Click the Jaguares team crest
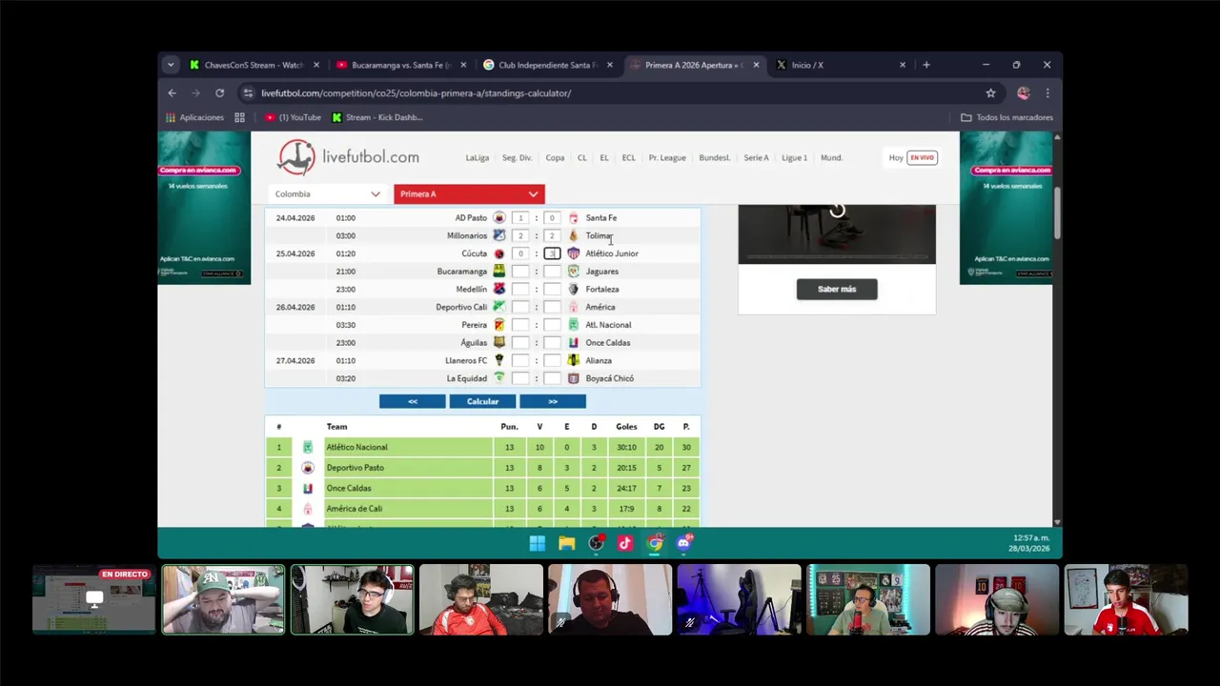The width and height of the screenshot is (1220, 686). pyautogui.click(x=573, y=272)
